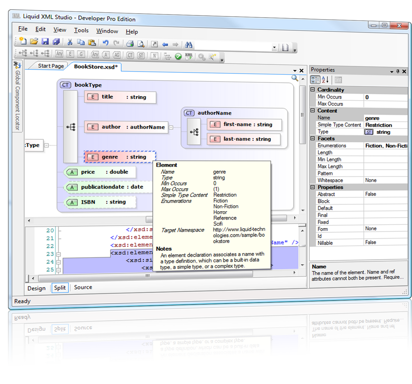Collapse the :Type node expander

click(46, 145)
